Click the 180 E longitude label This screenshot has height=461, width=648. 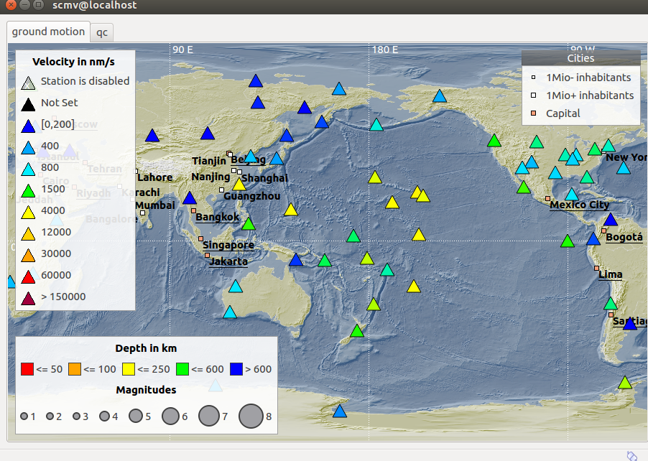[x=385, y=50]
